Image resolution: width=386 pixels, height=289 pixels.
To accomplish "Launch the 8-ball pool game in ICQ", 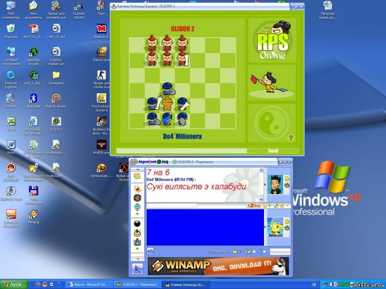I will point(137,224).
